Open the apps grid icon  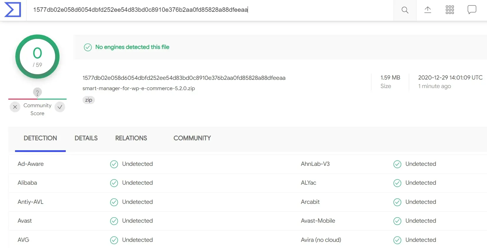point(450,10)
